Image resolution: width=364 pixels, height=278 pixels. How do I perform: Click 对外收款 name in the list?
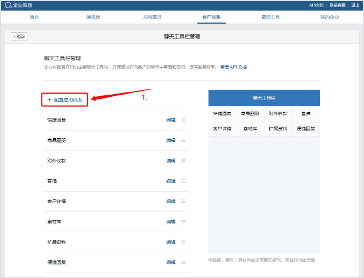[x=57, y=161]
